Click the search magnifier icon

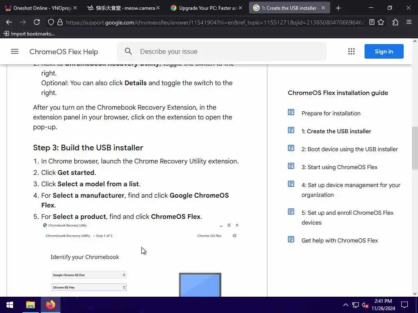point(128,51)
